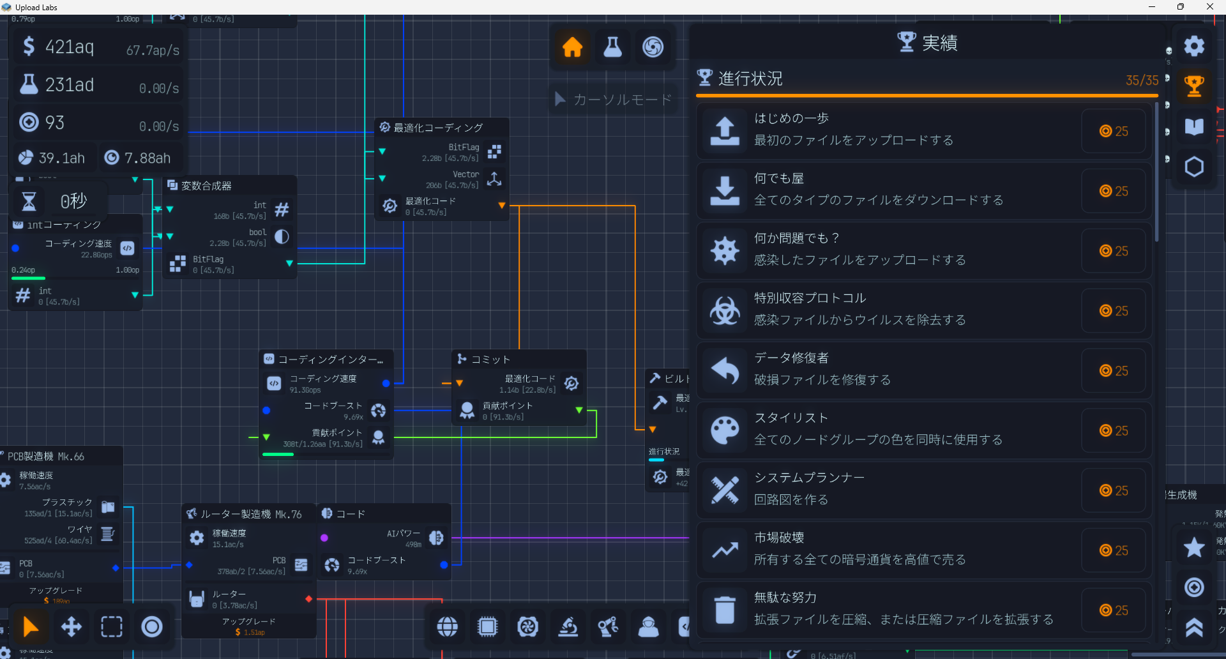
Task: Click the achievements list vertical scrollbar
Action: (1156, 172)
